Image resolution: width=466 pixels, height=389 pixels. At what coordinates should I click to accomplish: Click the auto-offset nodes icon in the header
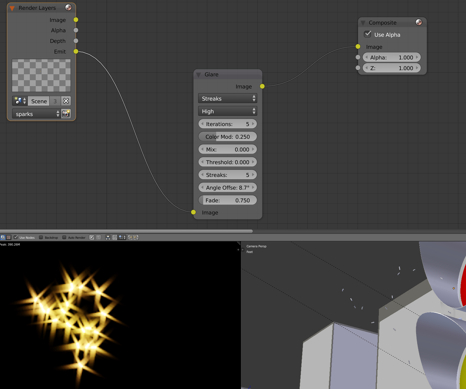point(108,237)
